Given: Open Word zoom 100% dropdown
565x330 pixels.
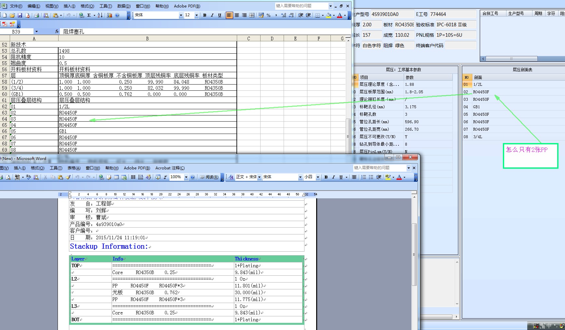Looking at the screenshot, I should 186,177.
